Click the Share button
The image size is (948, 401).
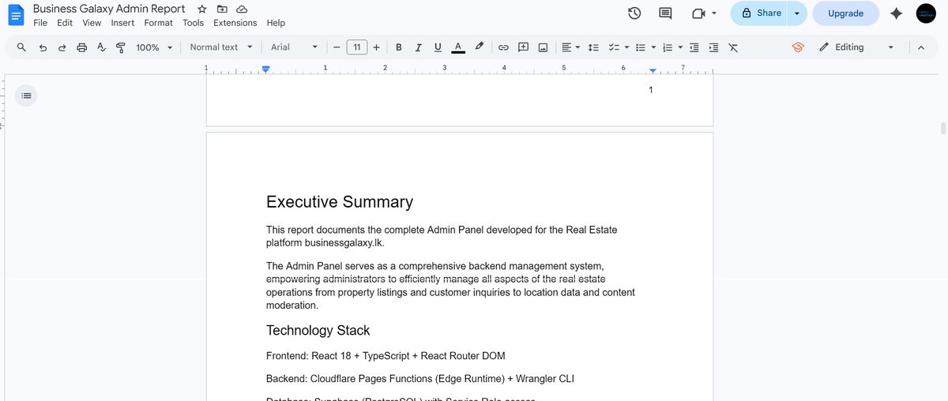click(x=760, y=13)
